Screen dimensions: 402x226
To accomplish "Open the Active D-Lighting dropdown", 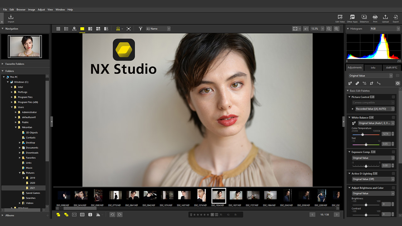I will pyautogui.click(x=373, y=179).
